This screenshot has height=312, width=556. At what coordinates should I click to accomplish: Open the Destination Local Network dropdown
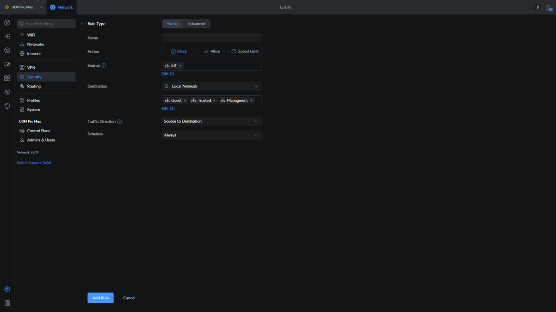click(212, 86)
